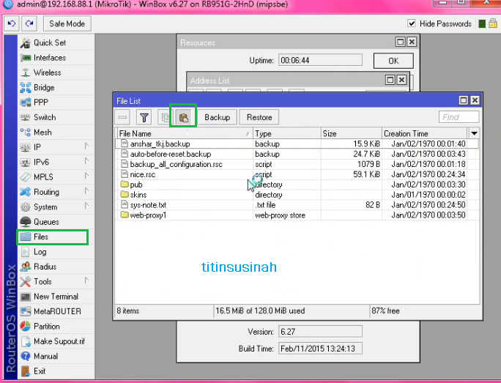The image size is (501, 383).
Task: Expand the IPv6 submenu arrow
Action: tap(86, 161)
